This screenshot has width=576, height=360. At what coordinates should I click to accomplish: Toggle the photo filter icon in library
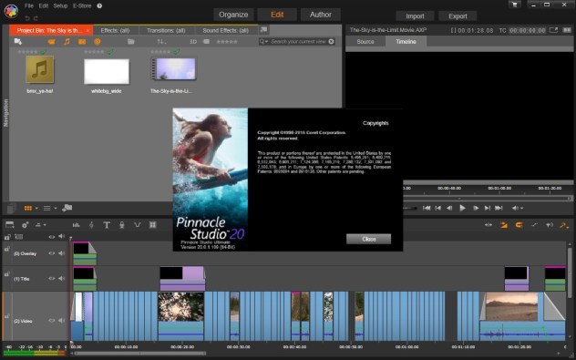coord(82,42)
